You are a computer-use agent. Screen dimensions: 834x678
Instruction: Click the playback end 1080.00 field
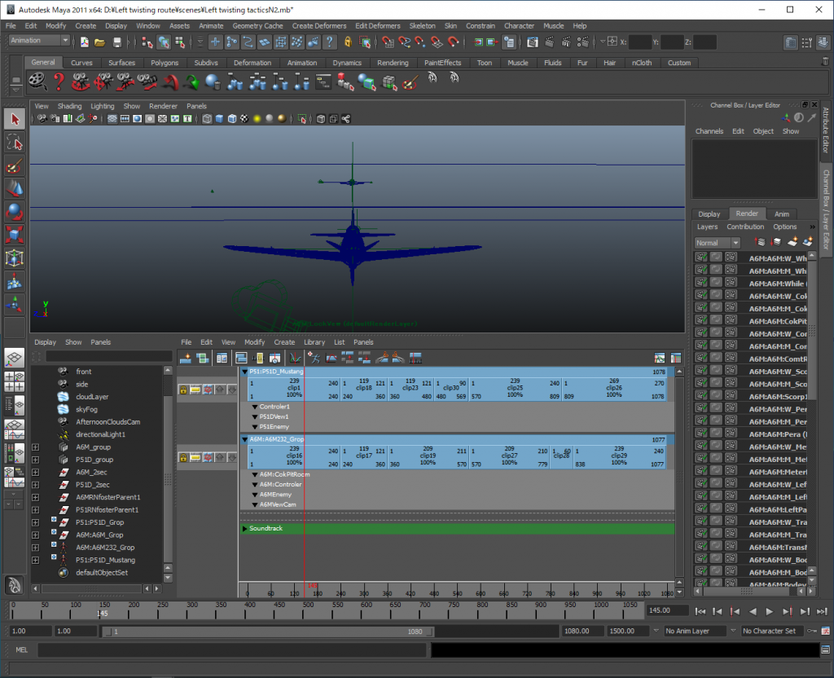point(582,632)
